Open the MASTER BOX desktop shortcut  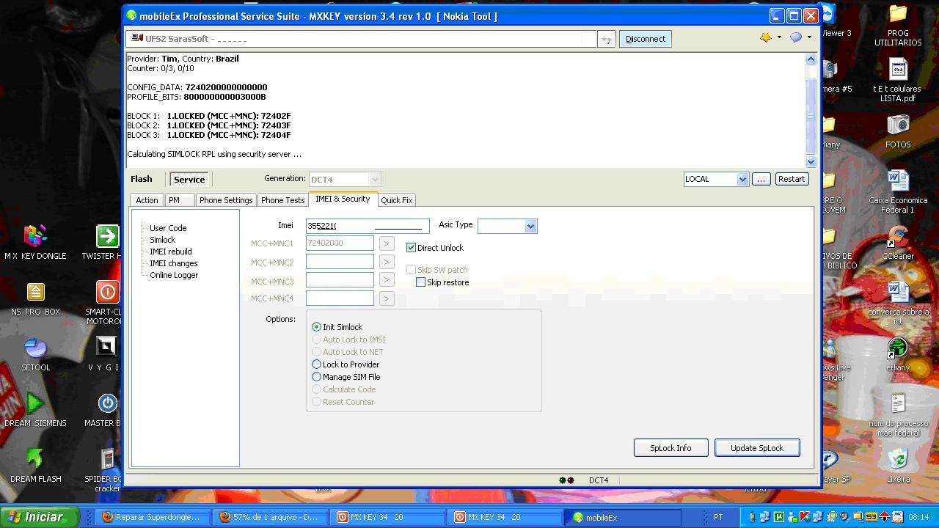point(106,409)
